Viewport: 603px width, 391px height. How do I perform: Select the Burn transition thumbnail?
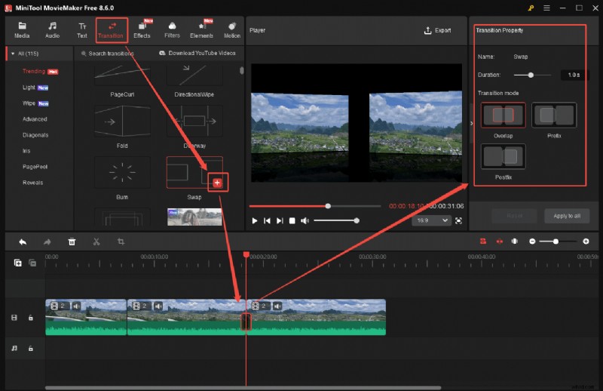(x=122, y=172)
